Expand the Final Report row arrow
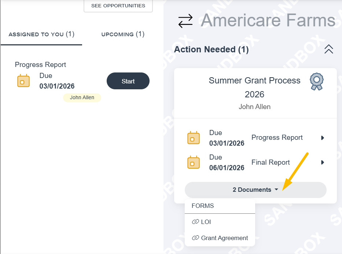 click(323, 162)
